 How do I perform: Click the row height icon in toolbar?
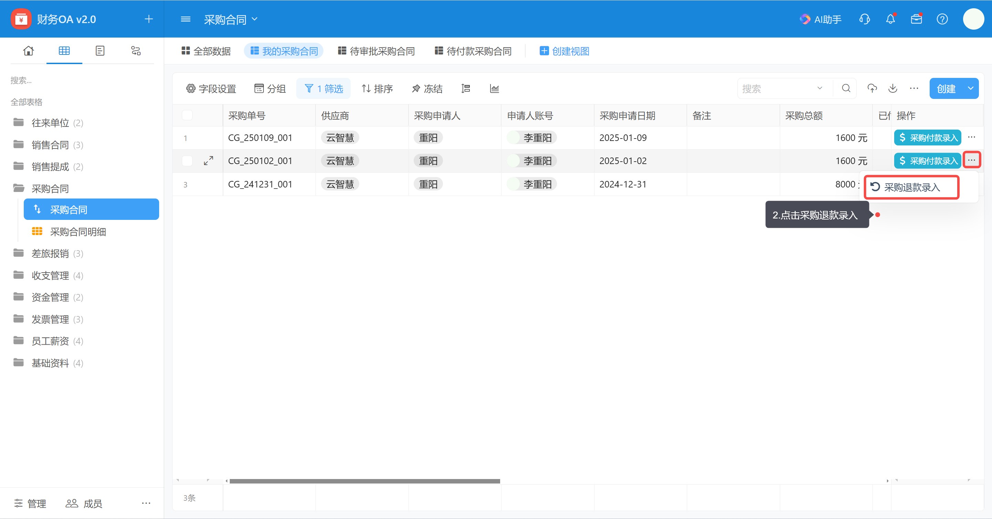coord(466,89)
